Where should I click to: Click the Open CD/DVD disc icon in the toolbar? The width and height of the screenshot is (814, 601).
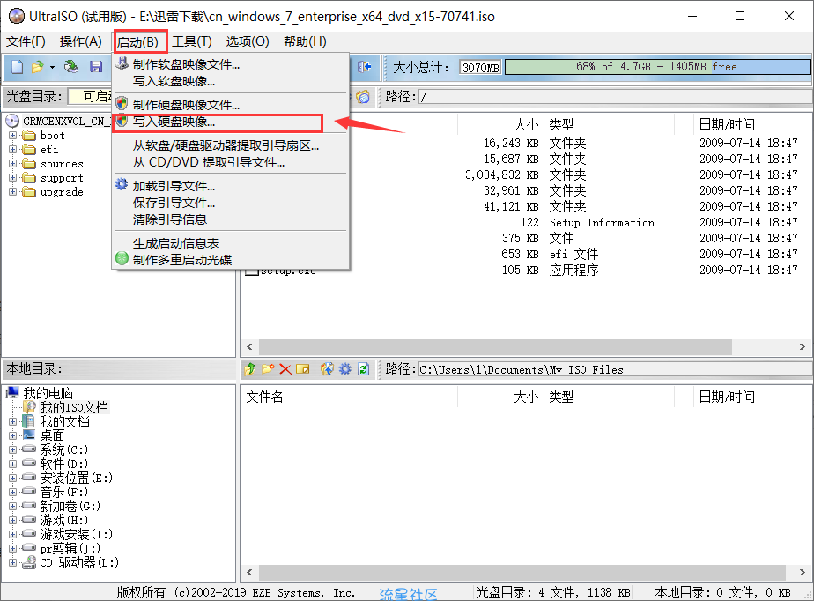tap(71, 66)
